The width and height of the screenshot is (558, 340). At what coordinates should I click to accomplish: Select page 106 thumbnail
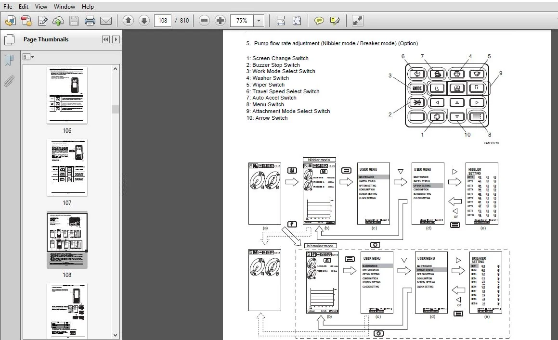[x=67, y=95]
